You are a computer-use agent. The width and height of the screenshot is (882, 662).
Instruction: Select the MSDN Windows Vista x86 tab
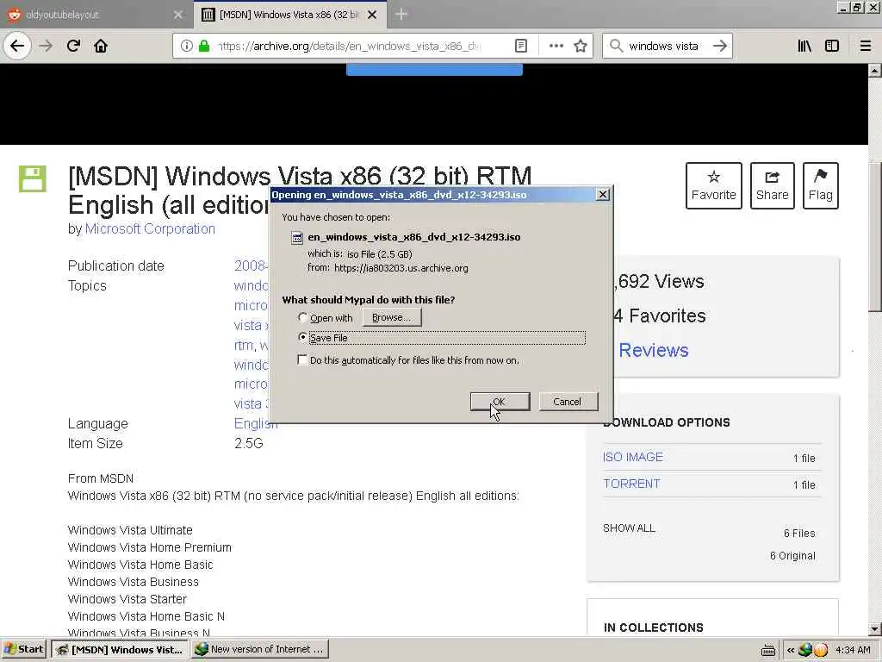(289, 15)
